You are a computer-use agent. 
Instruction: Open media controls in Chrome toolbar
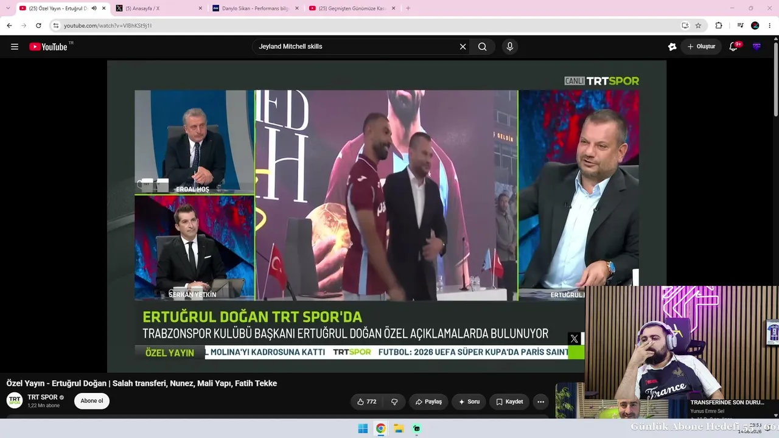click(x=740, y=26)
